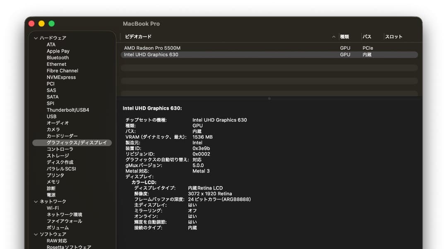
Task: Click the バス column header
Action: pyautogui.click(x=367, y=36)
